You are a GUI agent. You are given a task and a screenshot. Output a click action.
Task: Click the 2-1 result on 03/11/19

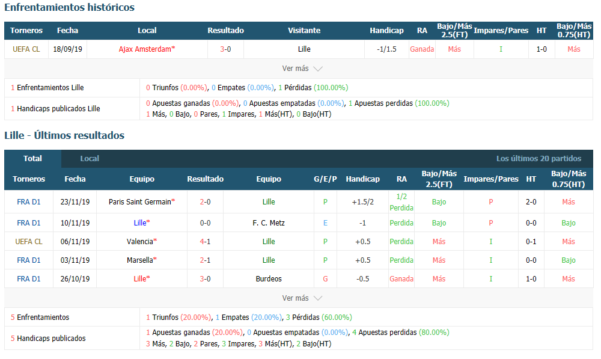point(205,260)
